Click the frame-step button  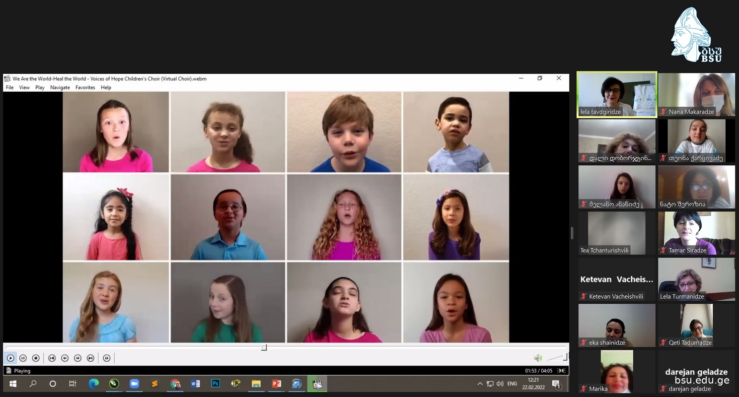point(107,358)
